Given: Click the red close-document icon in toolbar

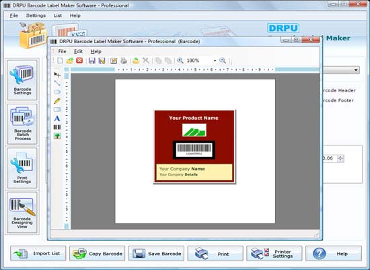Looking at the screenshot, I should tap(79, 61).
